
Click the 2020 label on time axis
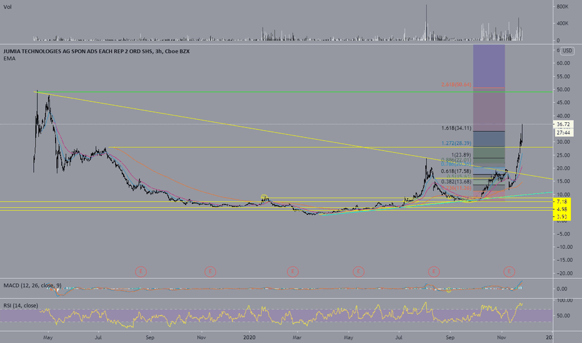point(249,337)
